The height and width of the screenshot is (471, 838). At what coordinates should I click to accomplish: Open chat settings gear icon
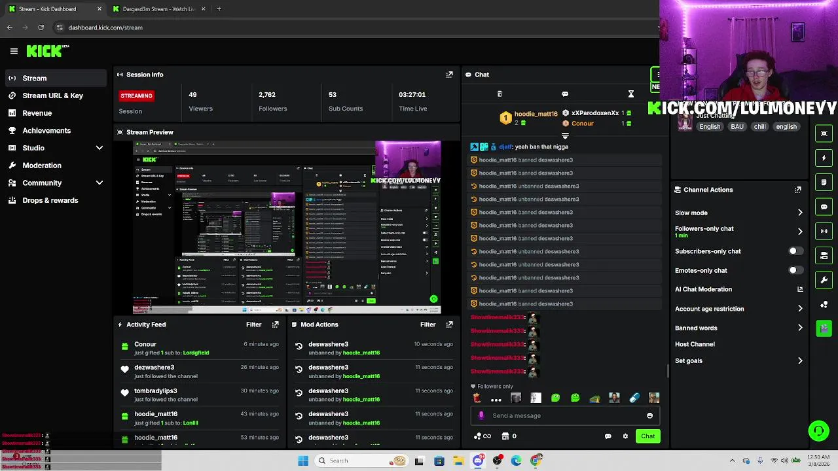point(625,436)
